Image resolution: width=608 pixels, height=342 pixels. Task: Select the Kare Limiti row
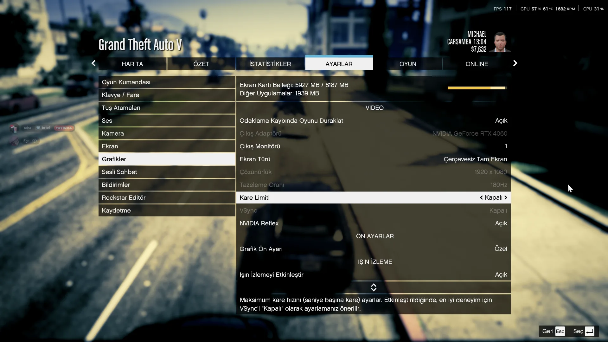(x=374, y=197)
